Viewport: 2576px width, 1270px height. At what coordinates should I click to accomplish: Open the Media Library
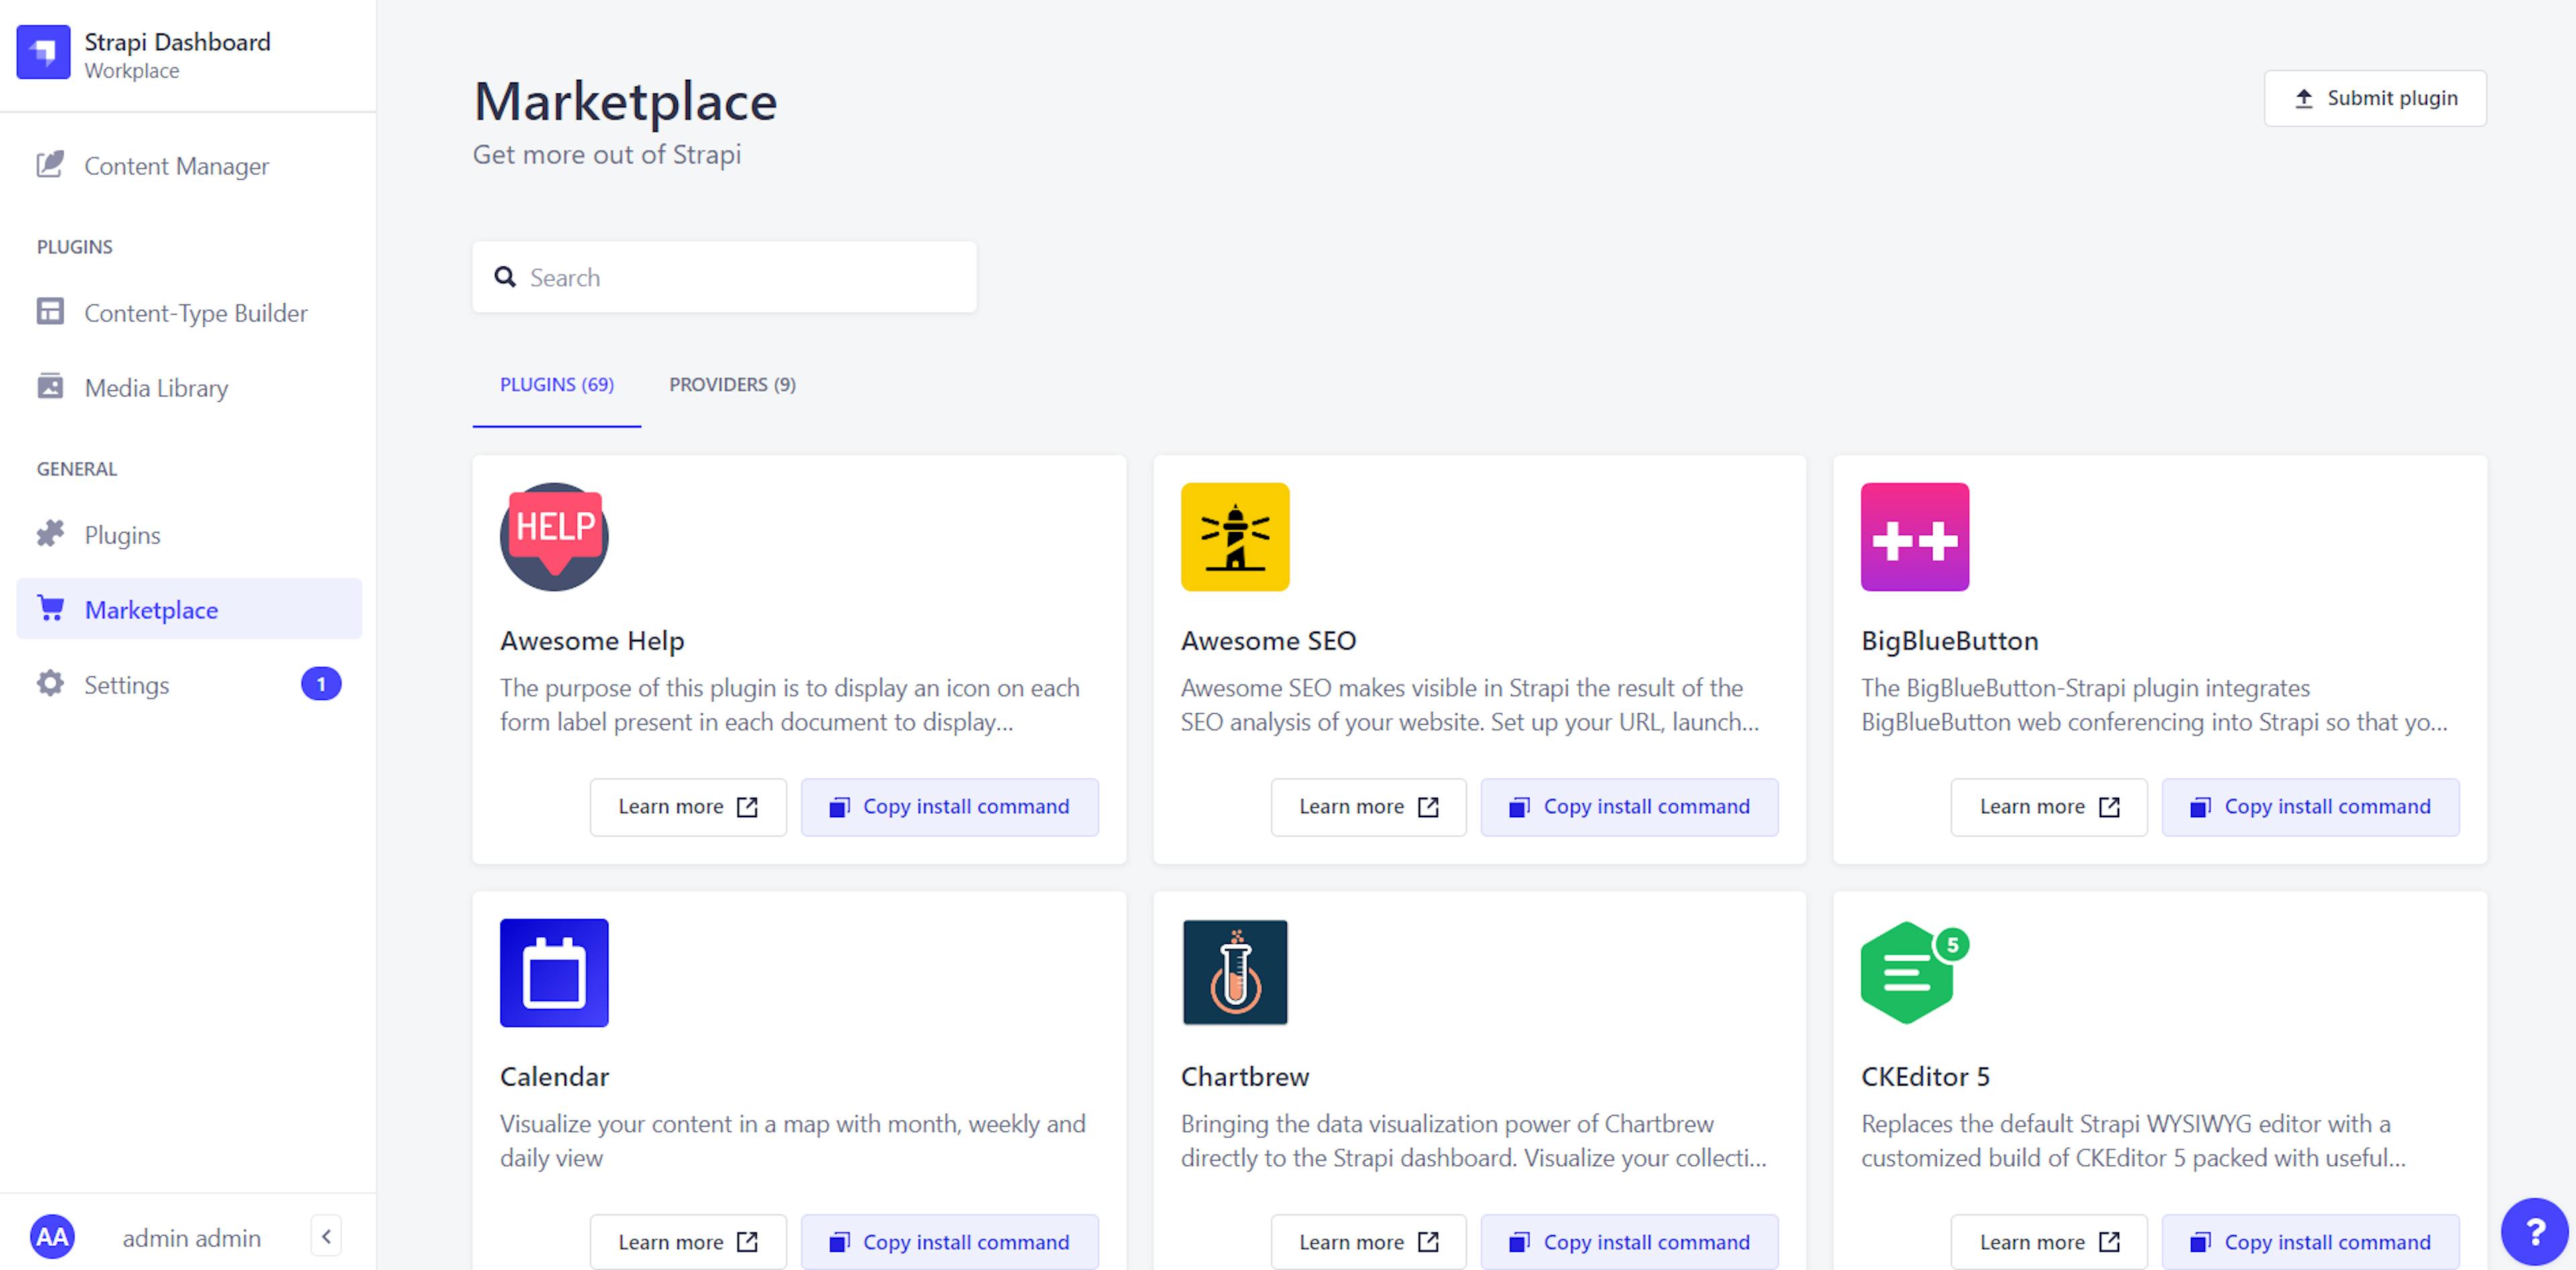click(188, 387)
